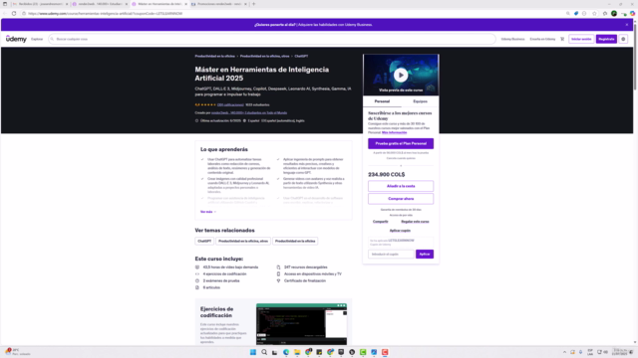Click the taskbar clock and date

point(620,352)
